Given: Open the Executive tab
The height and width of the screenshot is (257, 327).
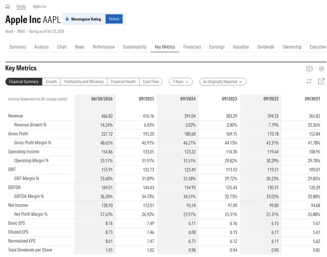Looking at the screenshot, I should [318, 47].
